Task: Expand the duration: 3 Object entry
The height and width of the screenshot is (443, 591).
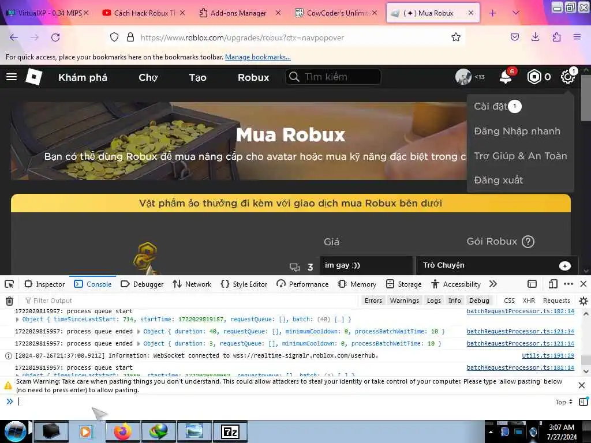Action: click(139, 344)
